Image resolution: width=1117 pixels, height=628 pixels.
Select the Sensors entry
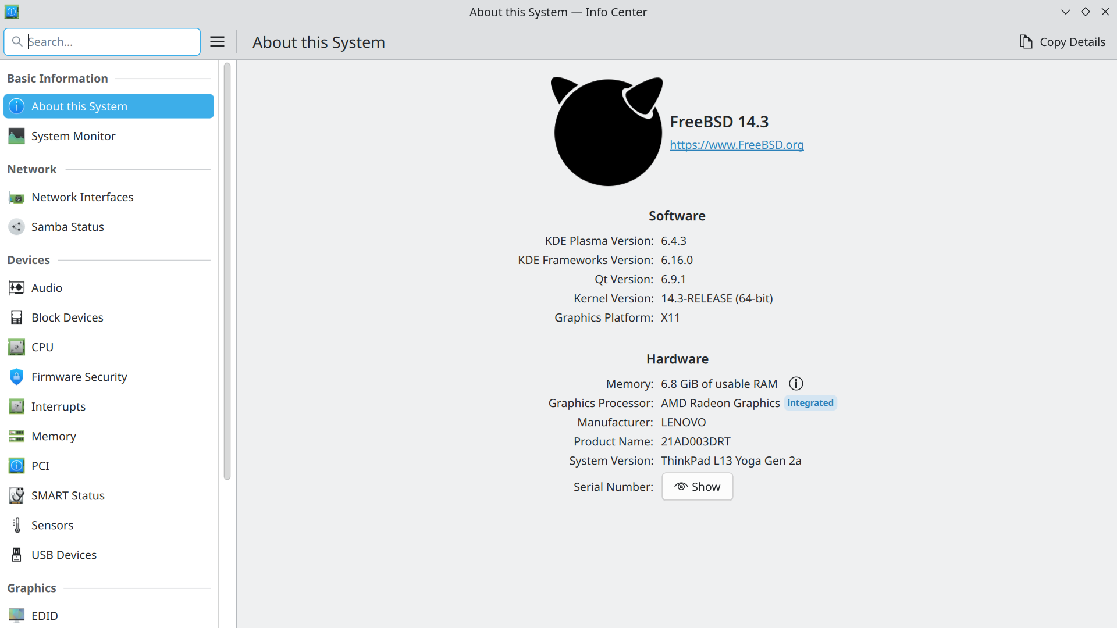coord(52,525)
